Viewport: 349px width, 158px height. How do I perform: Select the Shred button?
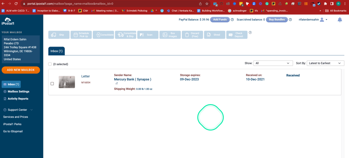pyautogui.click(x=215, y=35)
